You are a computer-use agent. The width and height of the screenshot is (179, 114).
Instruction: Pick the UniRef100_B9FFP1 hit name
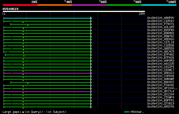pos(161,101)
